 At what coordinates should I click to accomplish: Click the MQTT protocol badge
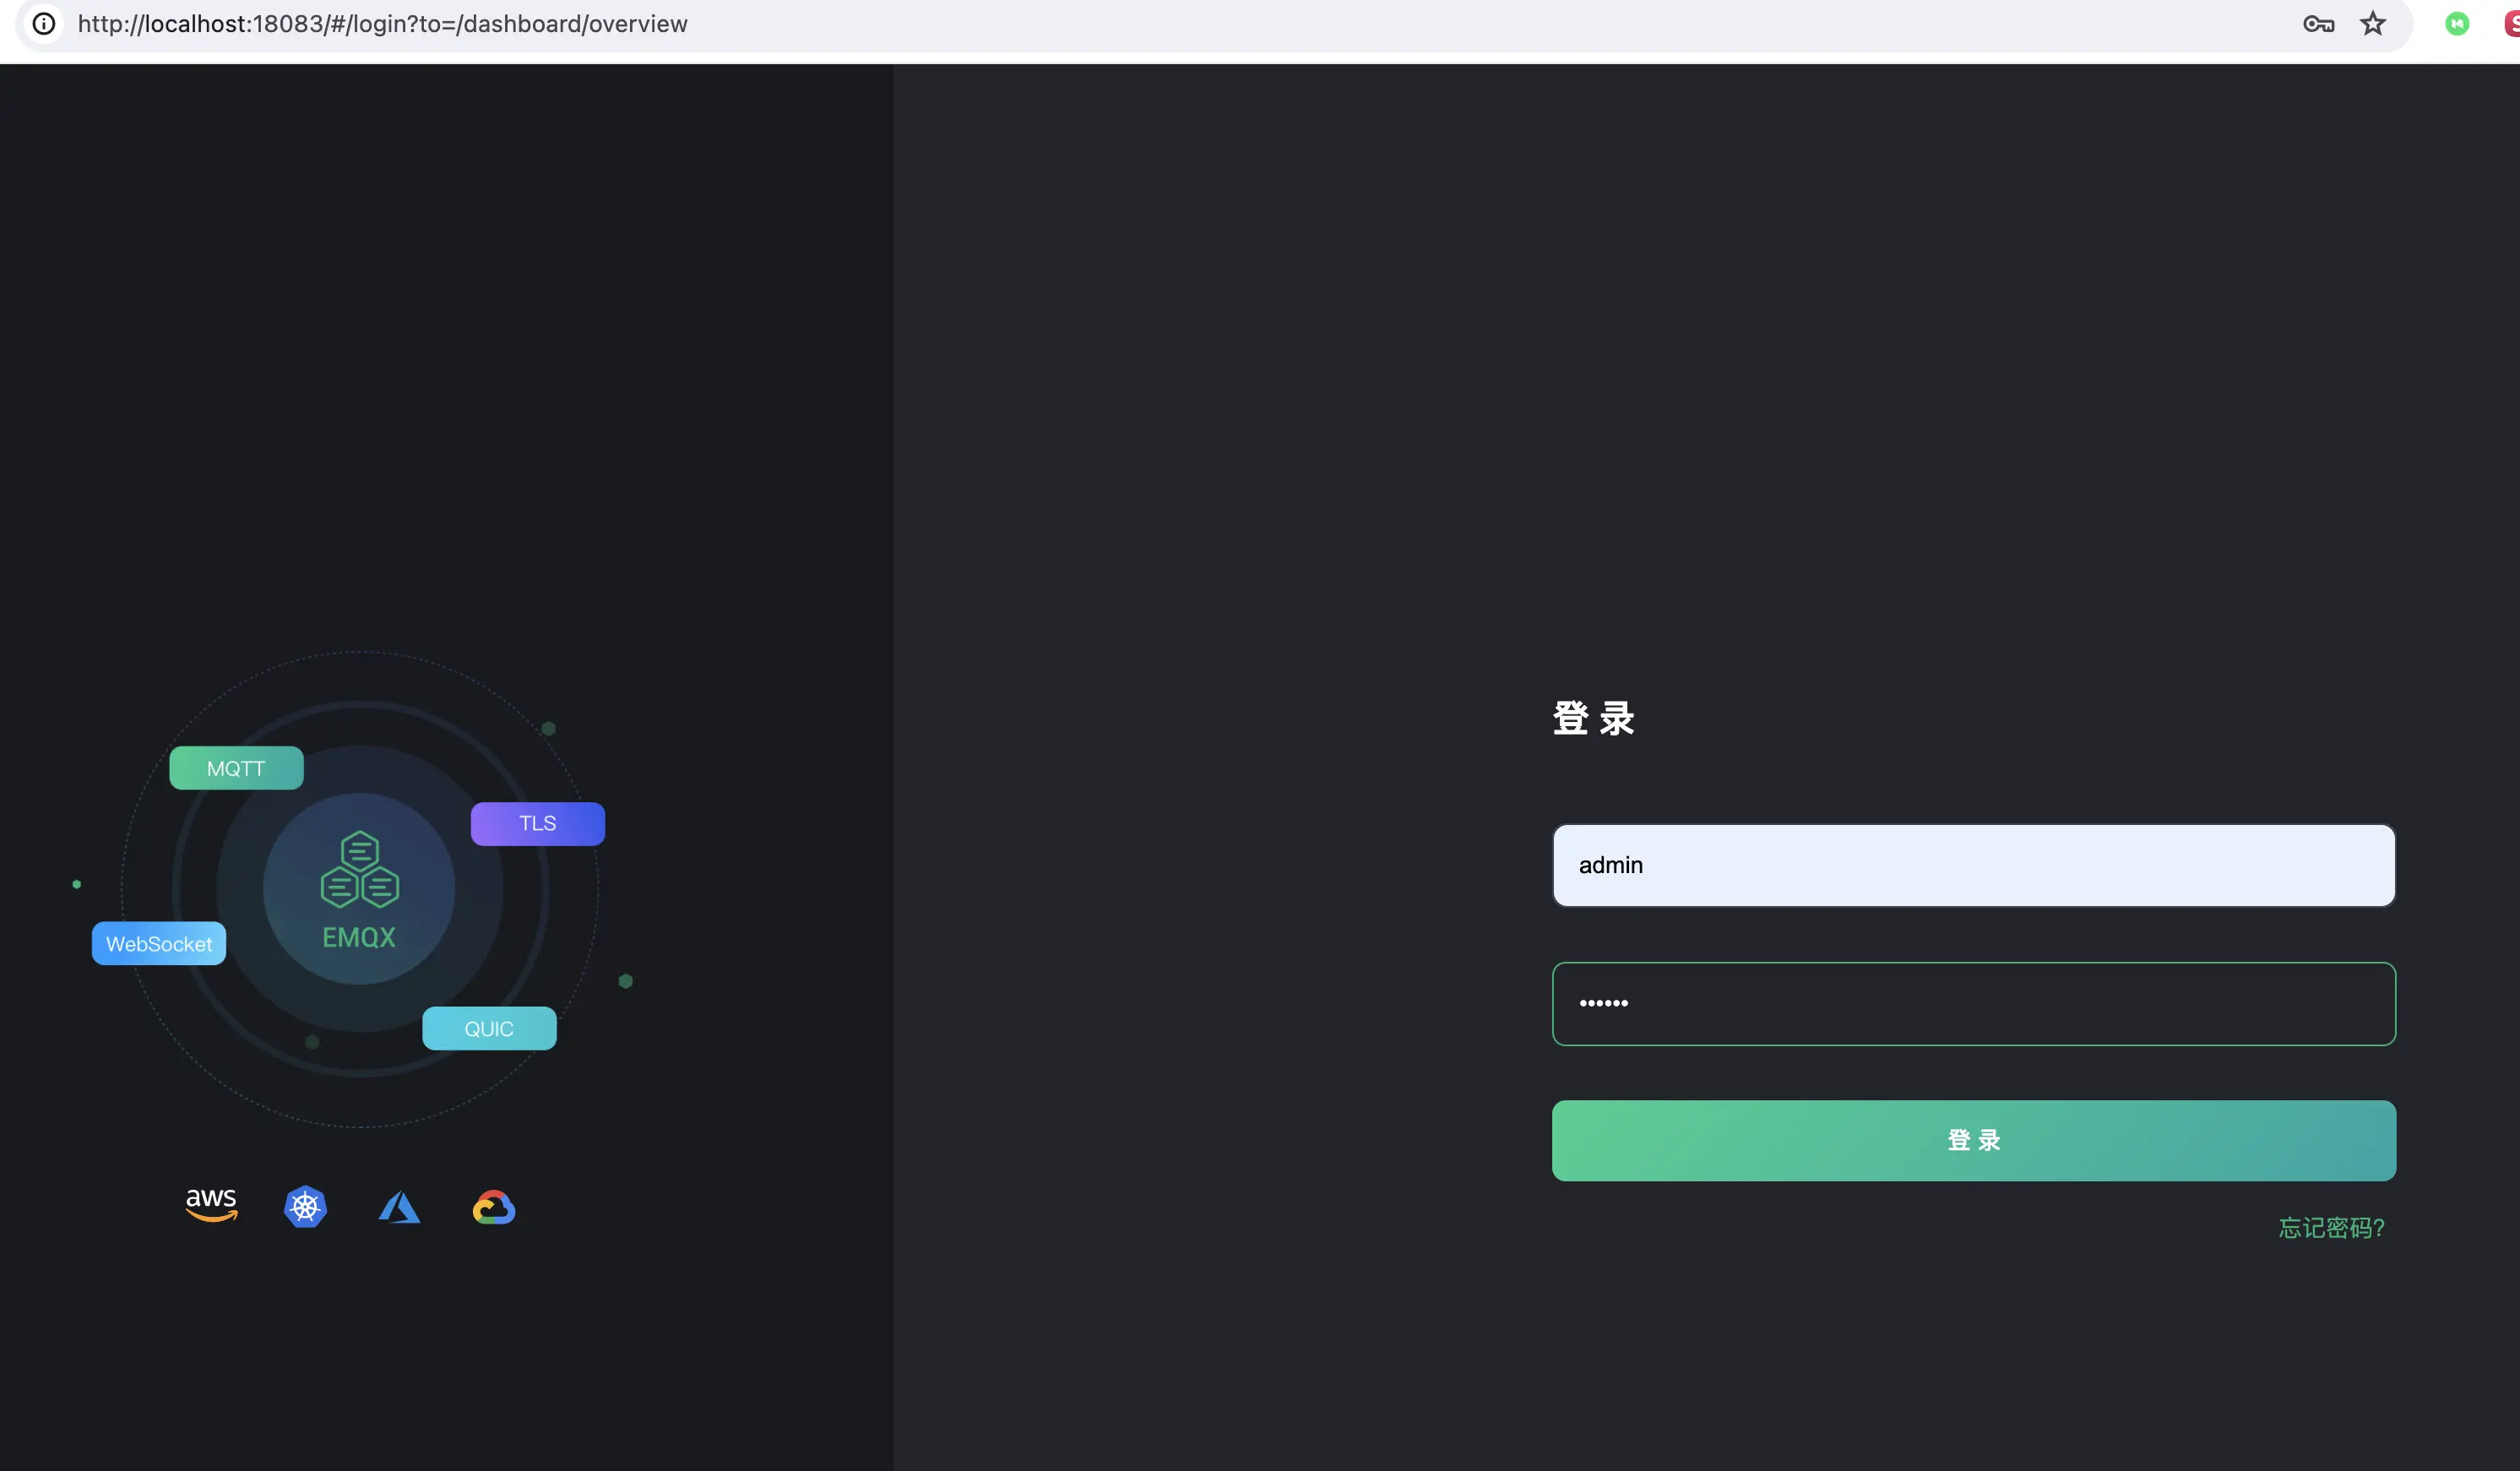tap(236, 768)
